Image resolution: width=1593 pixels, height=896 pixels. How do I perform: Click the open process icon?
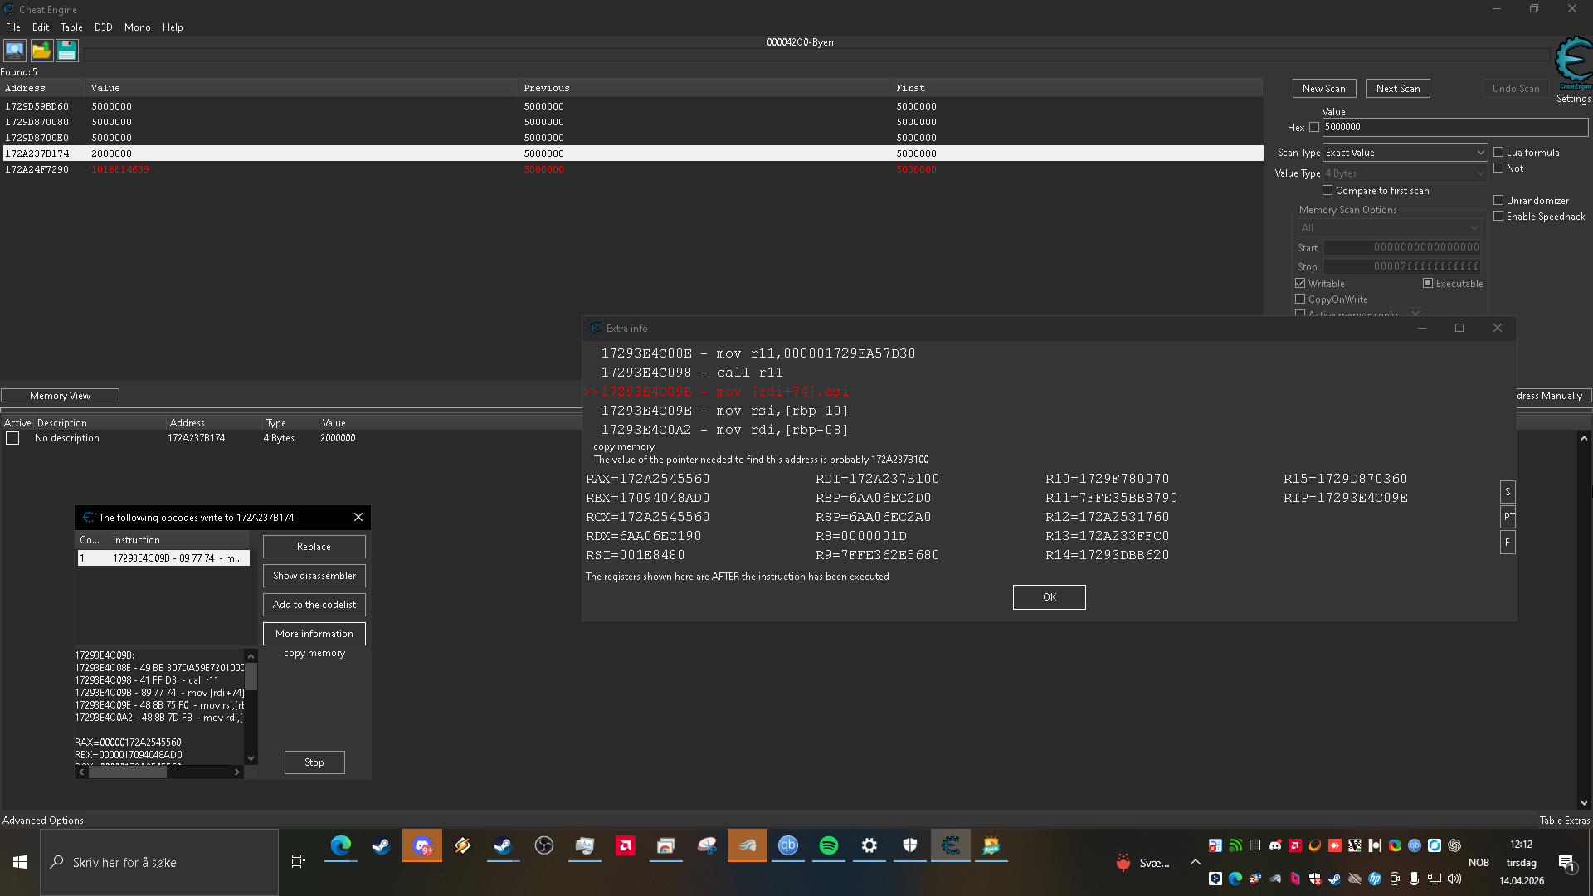[x=15, y=51]
